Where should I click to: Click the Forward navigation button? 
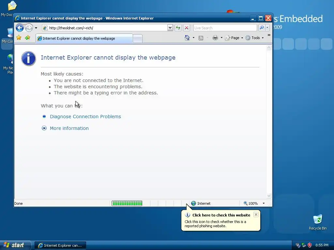tap(29, 28)
